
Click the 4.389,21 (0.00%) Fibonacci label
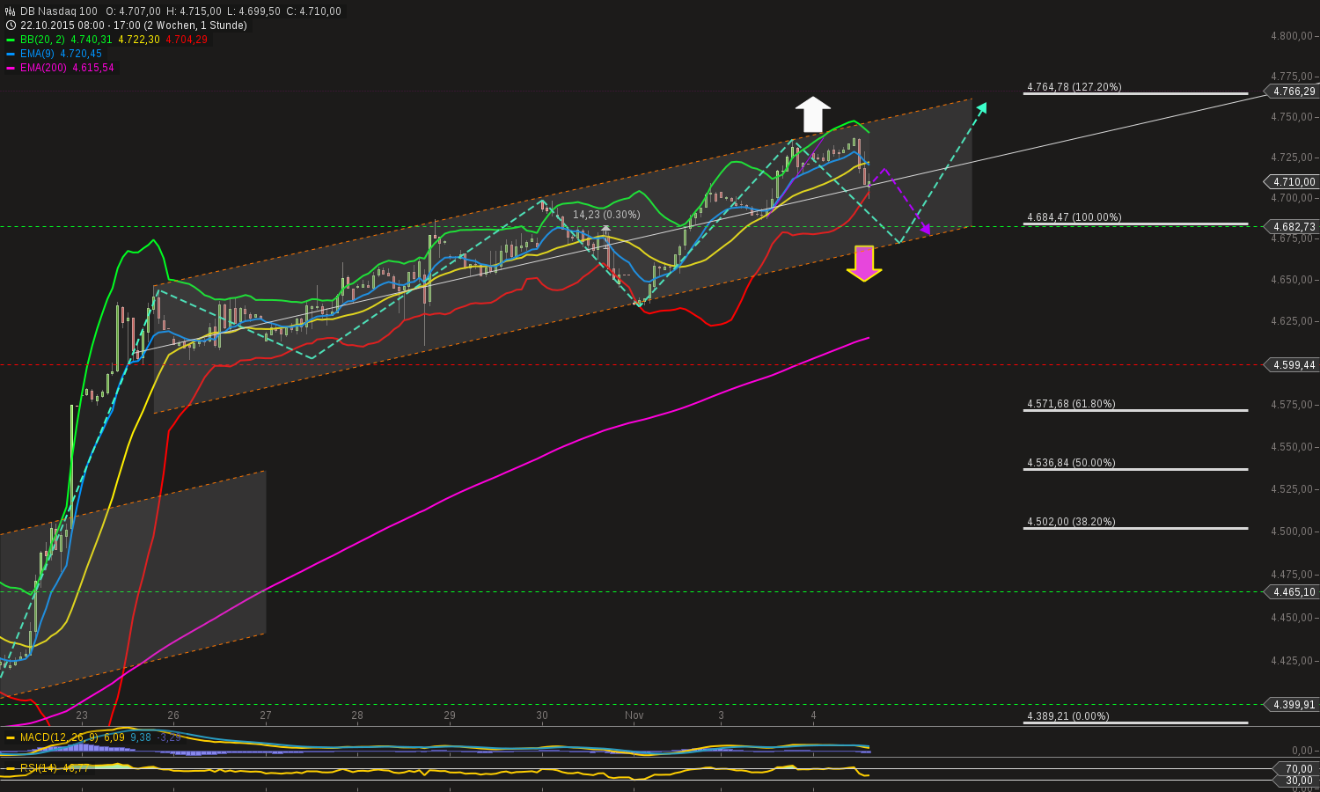(1067, 716)
